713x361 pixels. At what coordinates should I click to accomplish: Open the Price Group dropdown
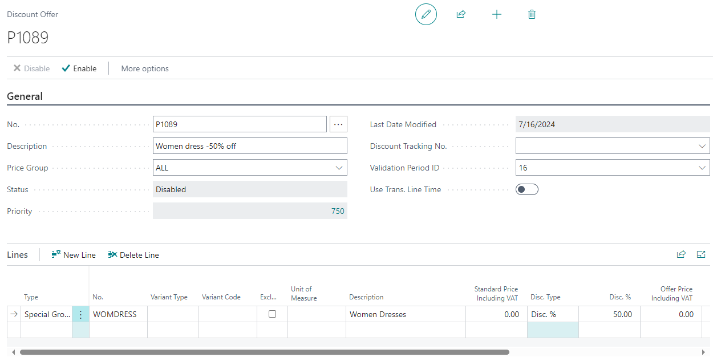point(339,168)
